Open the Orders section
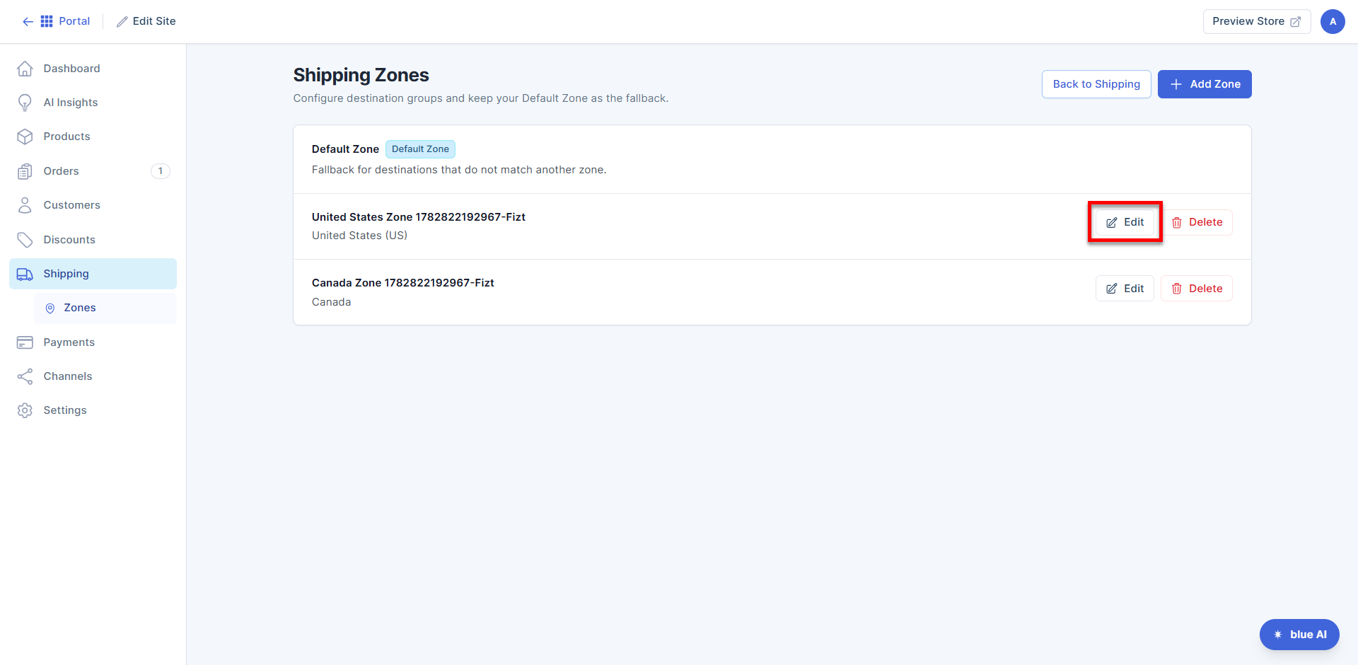1358x665 pixels. (93, 171)
